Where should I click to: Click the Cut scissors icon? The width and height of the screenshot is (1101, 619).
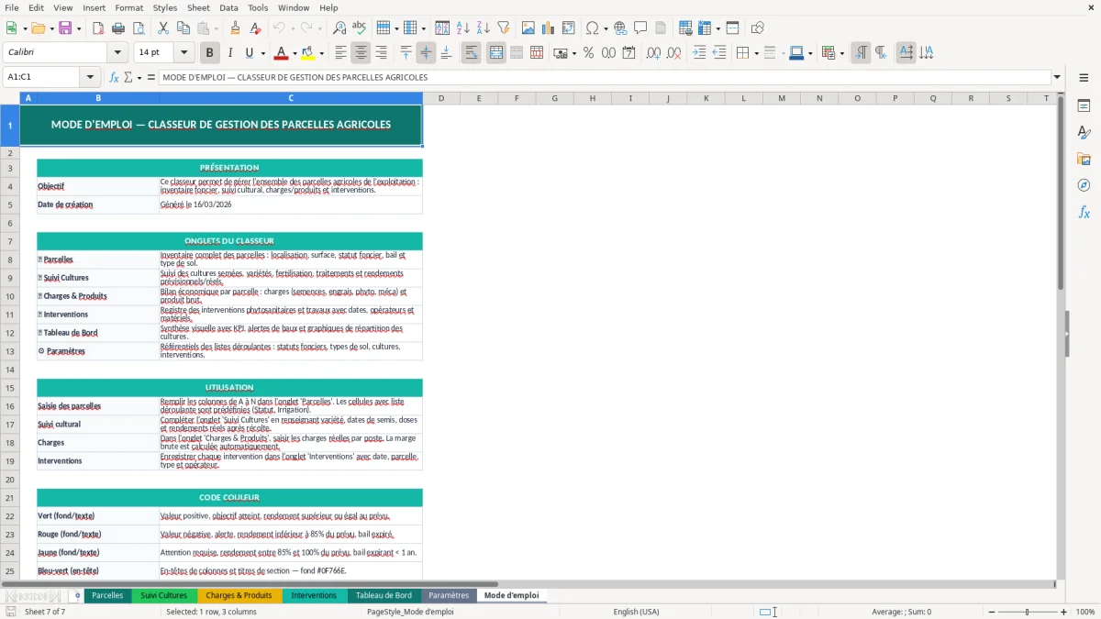pyautogui.click(x=162, y=28)
